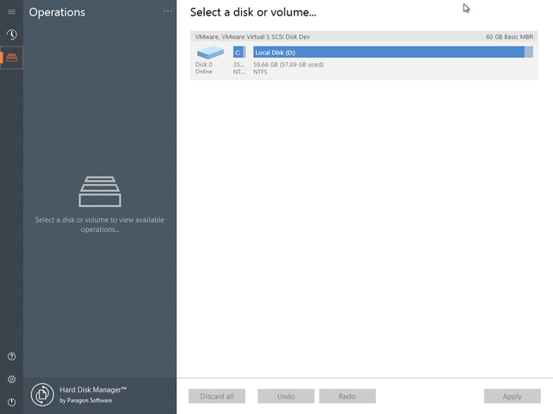Click the large disk placeholder icon in Operations
The image size is (553, 414).
pyautogui.click(x=99, y=191)
